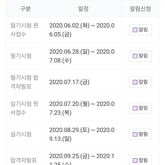Click calendar icon in 실기시험 원서접수 row
Screen dimensions: 165x165
[x=135, y=108]
